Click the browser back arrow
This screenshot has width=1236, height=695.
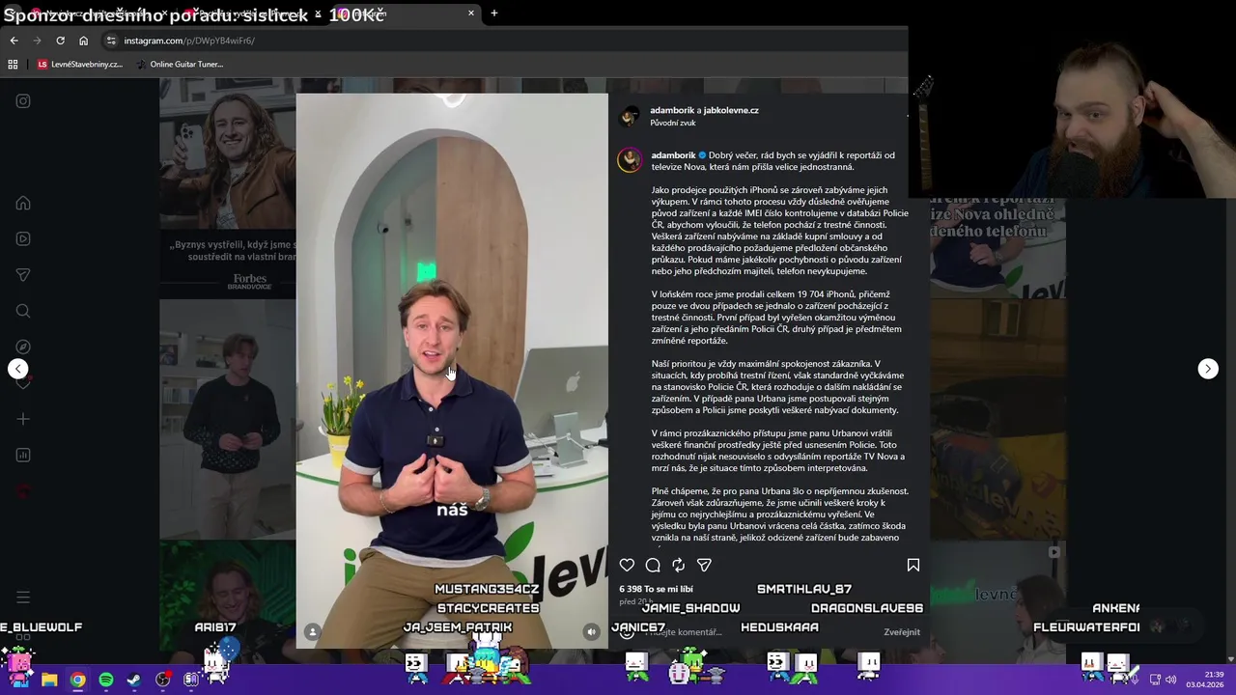pos(14,41)
